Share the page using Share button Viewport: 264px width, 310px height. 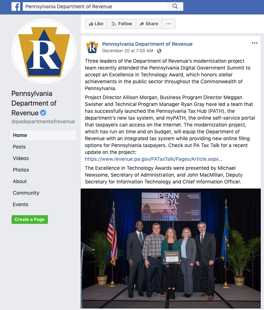(149, 24)
